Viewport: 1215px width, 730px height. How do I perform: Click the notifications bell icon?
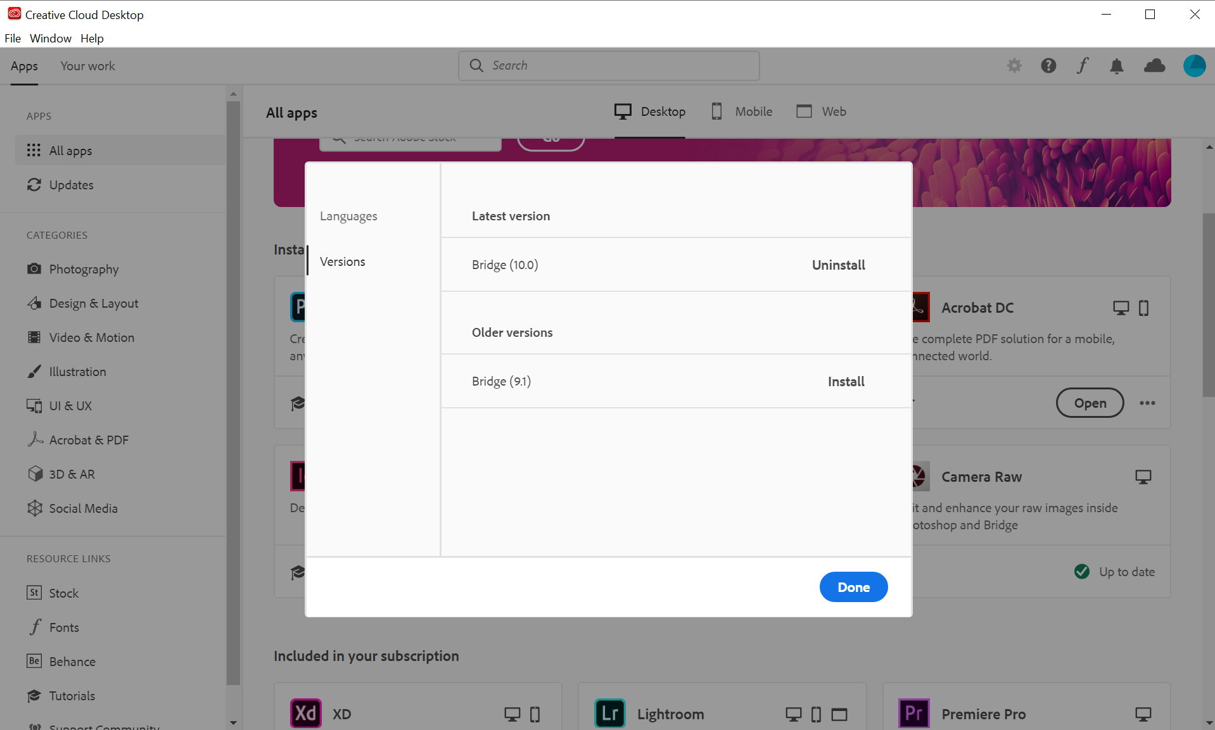click(1116, 65)
